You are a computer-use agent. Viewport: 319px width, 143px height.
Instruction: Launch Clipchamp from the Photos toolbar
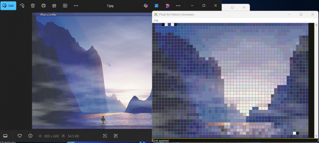(167, 6)
